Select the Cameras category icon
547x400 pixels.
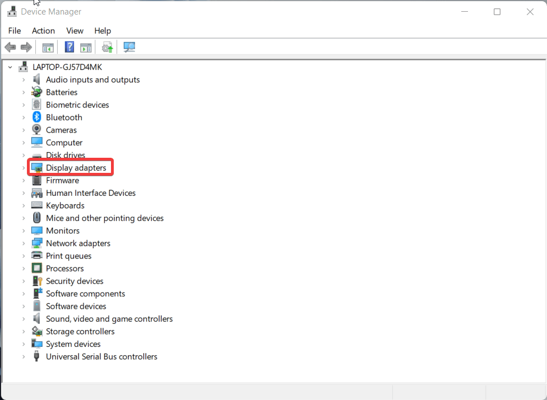coord(36,129)
